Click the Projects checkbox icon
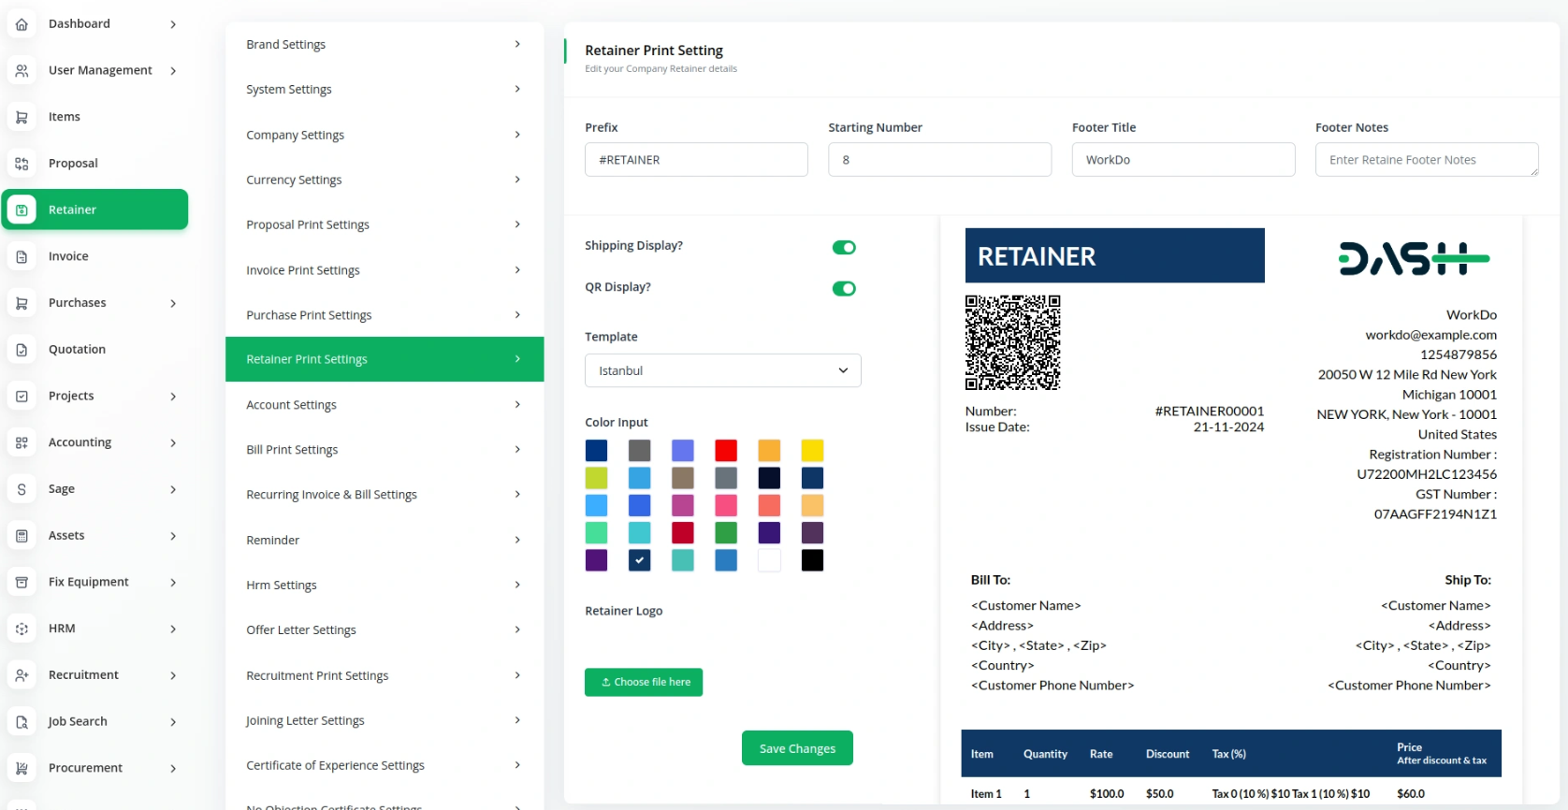This screenshot has height=810, width=1568. (22, 396)
